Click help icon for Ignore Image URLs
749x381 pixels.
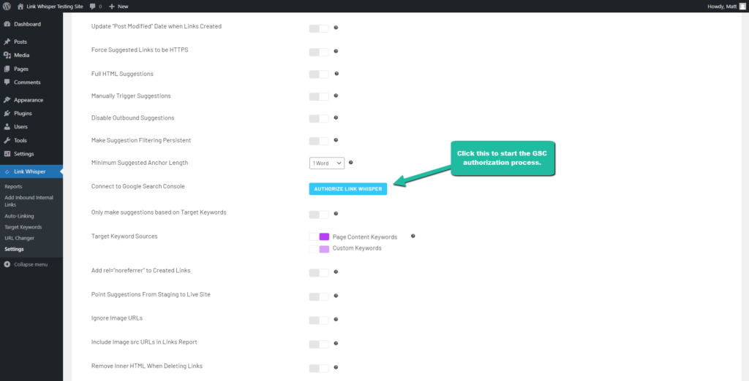[336, 319]
